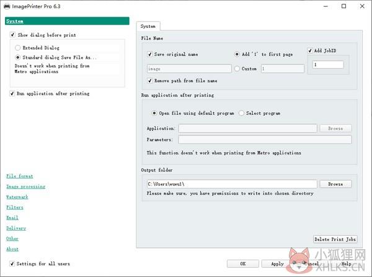Image resolution: width=372 pixels, height=277 pixels.
Task: Click the Custom value input field
Action: [x=283, y=69]
